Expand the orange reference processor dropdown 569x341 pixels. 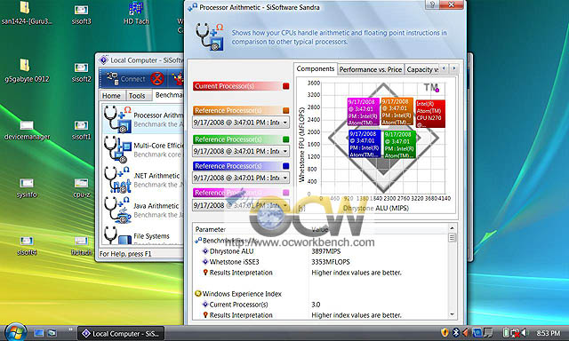coord(284,123)
